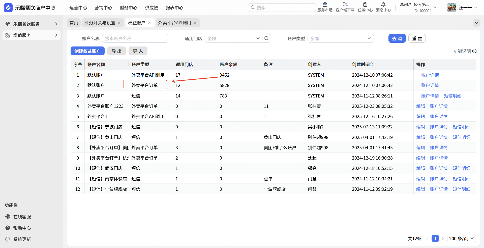Click the magnifier icon beside 适用门店

(266, 38)
